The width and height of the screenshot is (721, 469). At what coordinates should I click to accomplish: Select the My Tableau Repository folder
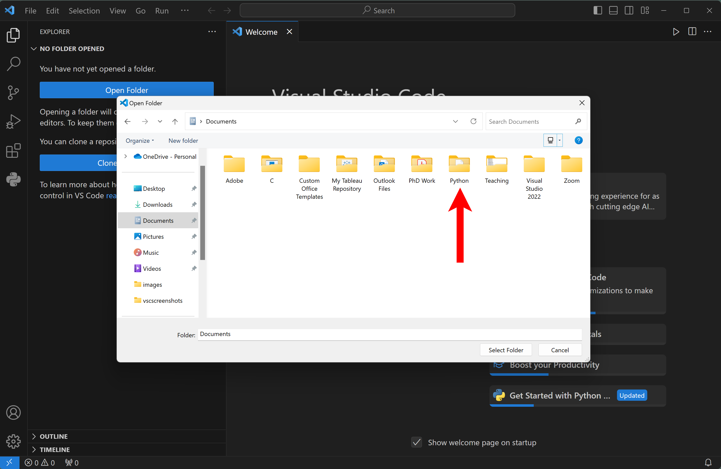347,173
